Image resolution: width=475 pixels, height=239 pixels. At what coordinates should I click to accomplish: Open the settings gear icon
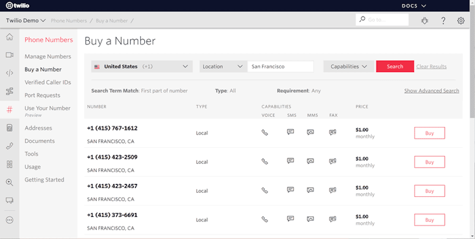(x=461, y=20)
